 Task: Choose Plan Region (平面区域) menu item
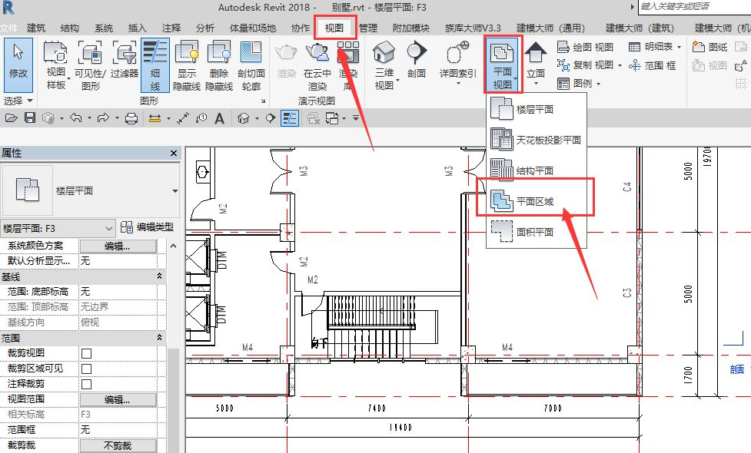coord(537,201)
